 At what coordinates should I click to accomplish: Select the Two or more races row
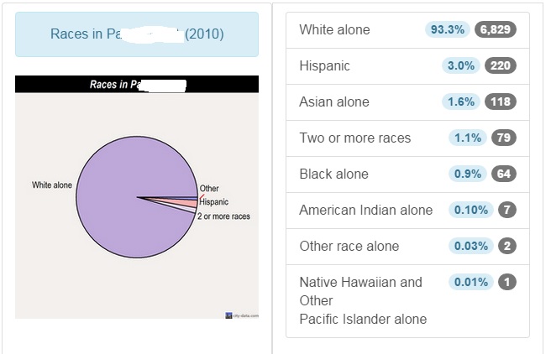407,138
